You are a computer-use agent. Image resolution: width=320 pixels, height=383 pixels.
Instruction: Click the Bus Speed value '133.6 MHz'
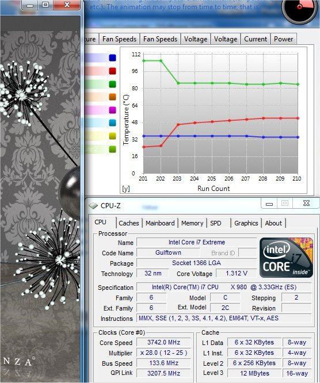click(x=163, y=363)
